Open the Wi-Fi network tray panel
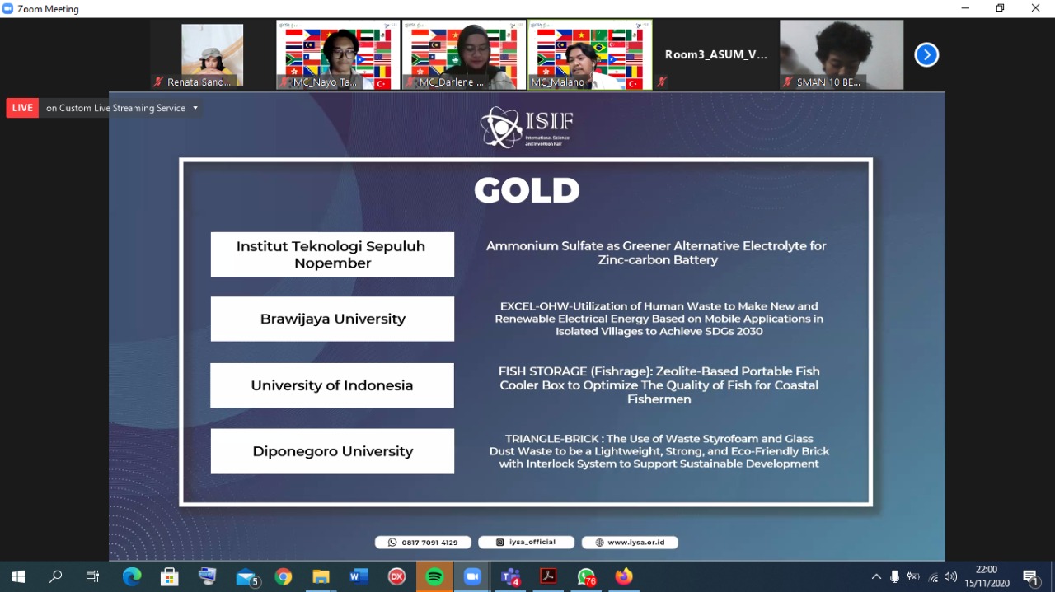Viewport: 1055px width, 592px height. (933, 576)
